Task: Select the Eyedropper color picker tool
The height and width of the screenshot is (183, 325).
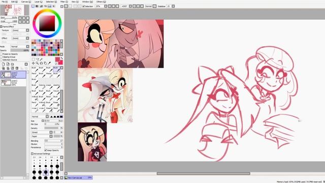Action: [x=49, y=63]
